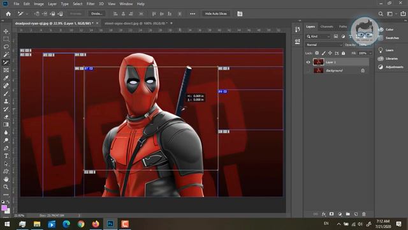Toggle prevent artboard auto-nesting lock
Viewport: 408px width, 230px height.
coord(337,53)
